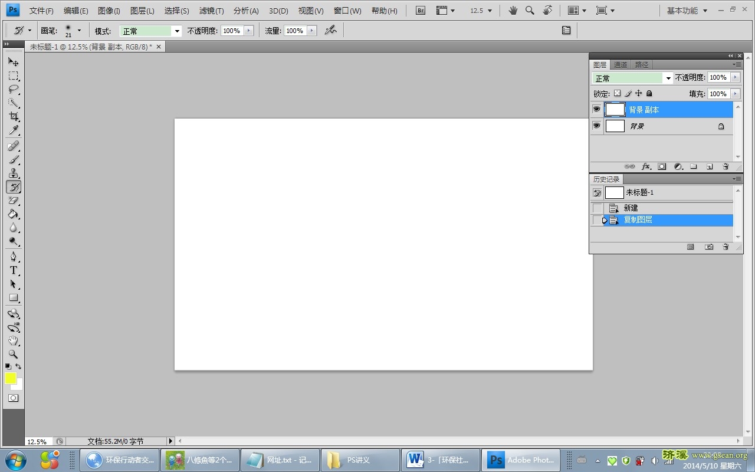Select the Dodge tool
This screenshot has width=755, height=472.
[13, 241]
